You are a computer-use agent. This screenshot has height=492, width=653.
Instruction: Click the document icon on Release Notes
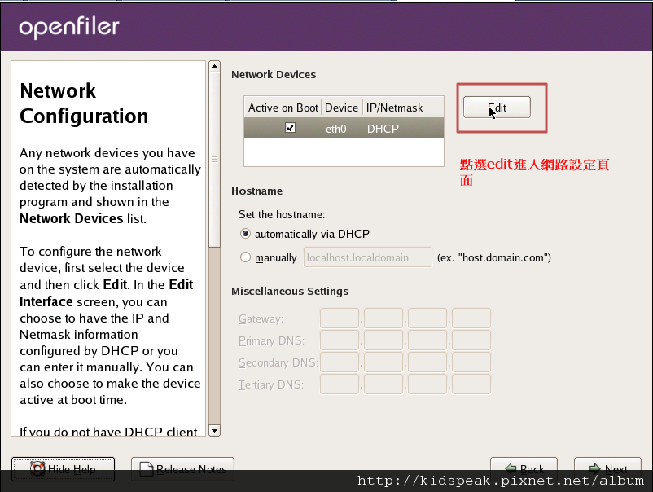(147, 469)
